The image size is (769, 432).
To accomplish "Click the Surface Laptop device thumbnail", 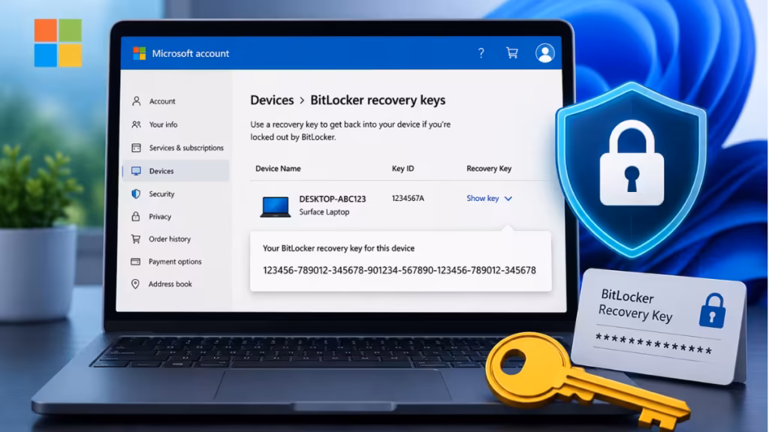I will [x=275, y=207].
